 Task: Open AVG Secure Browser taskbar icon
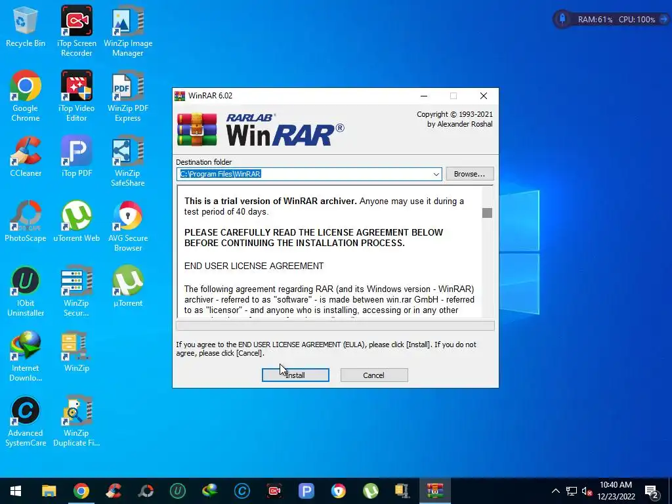tap(338, 491)
